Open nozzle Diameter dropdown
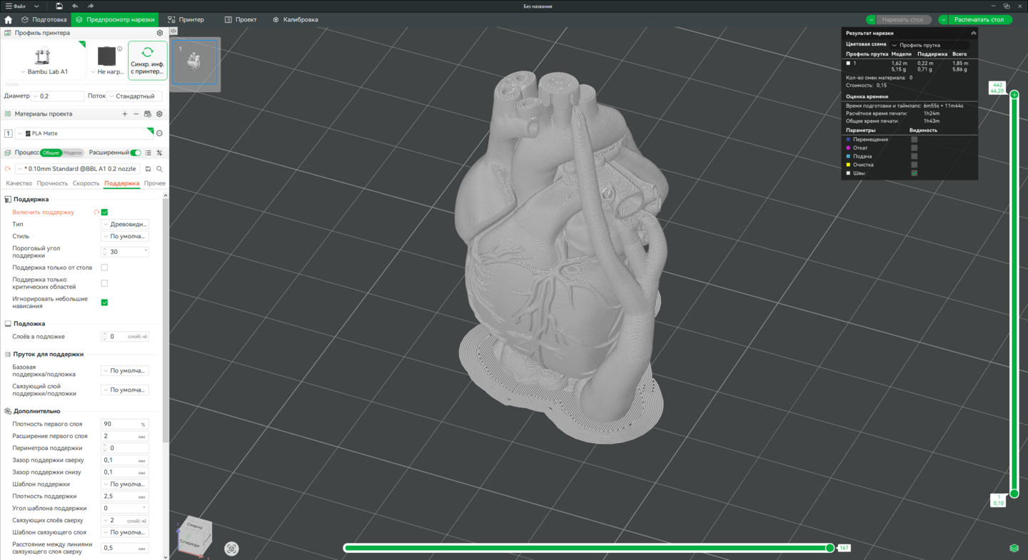 tap(58, 96)
